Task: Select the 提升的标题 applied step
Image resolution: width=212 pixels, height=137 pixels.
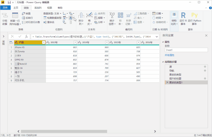Action: 175,78
